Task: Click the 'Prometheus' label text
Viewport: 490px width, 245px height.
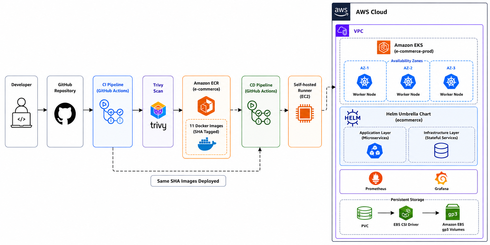Action: [x=376, y=189]
